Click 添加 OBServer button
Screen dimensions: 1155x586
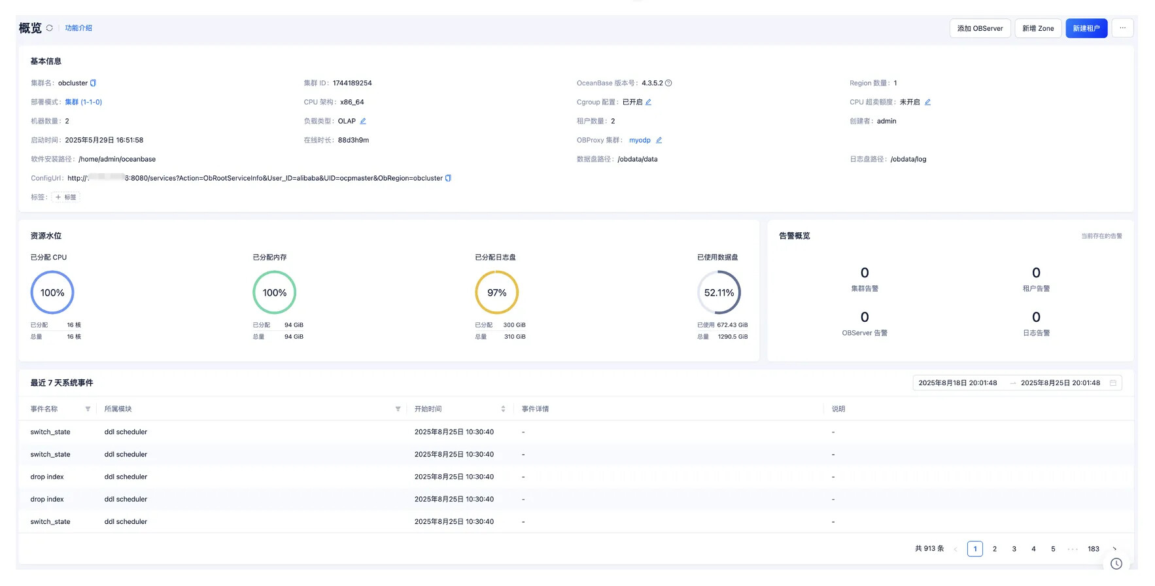click(x=980, y=28)
